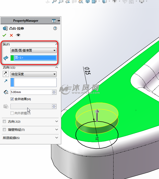Collapse the 方向 1(1) section

pos(57,68)
